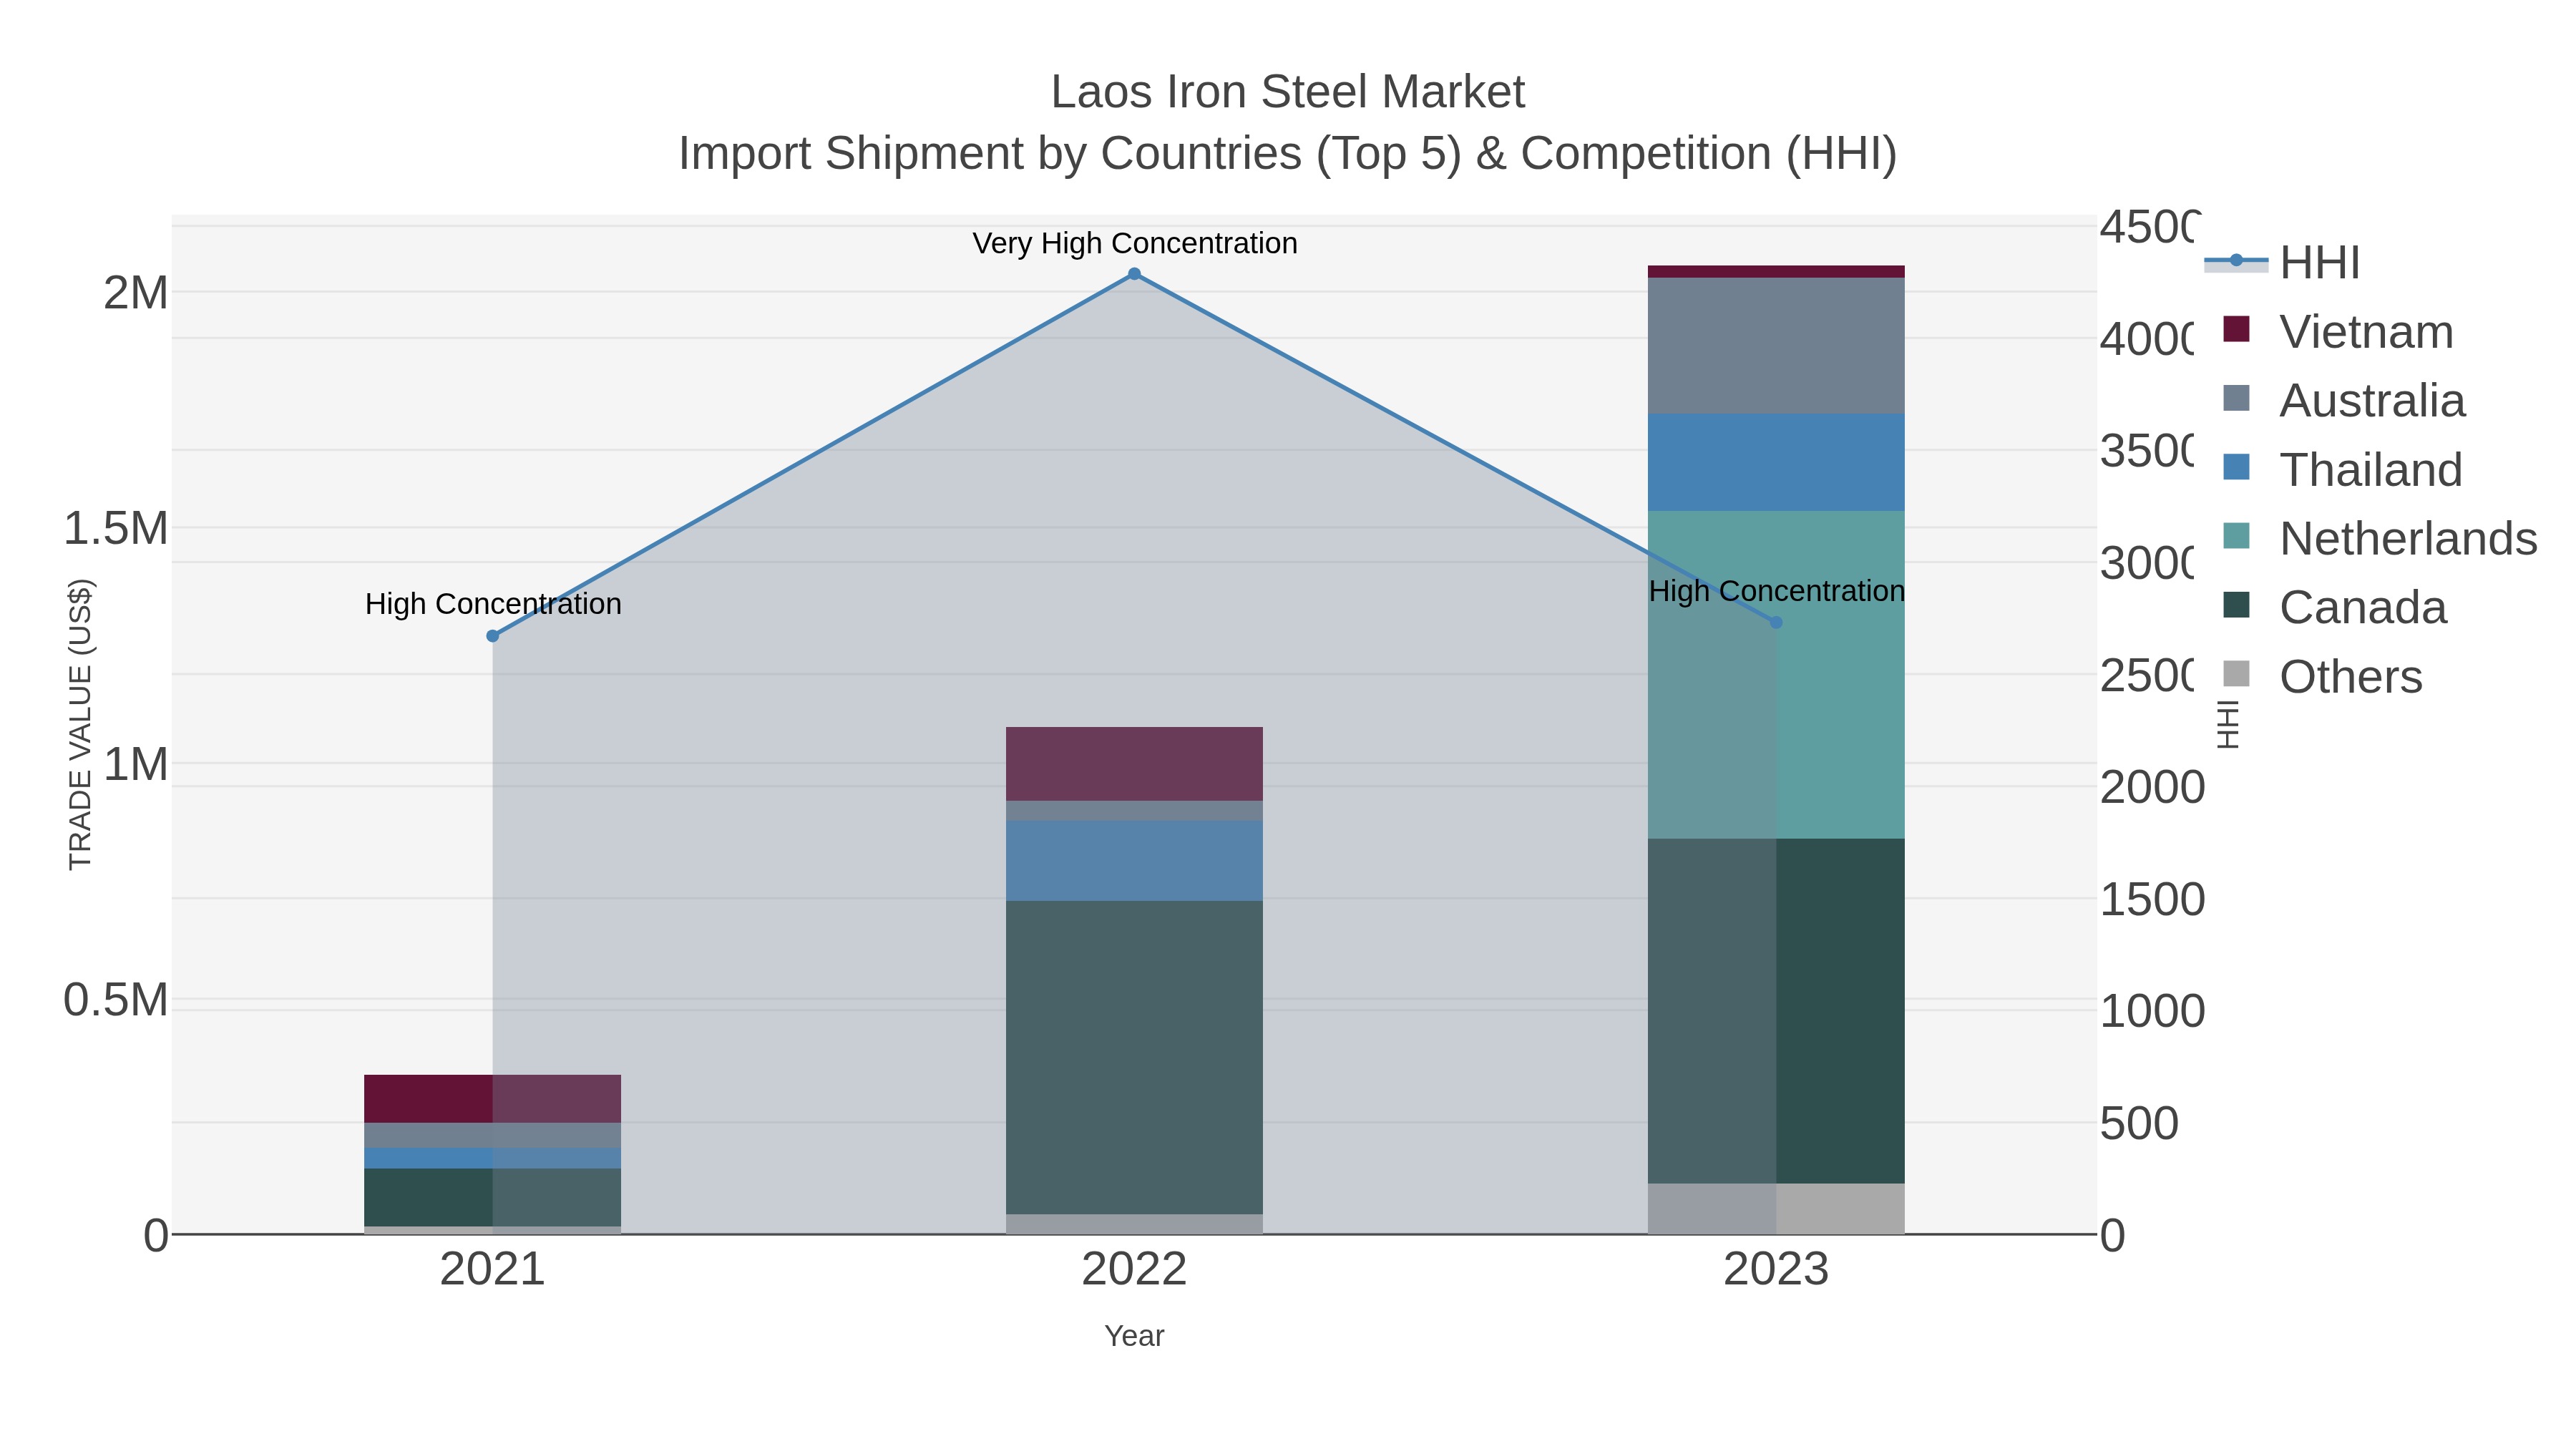Toggle Others legend entry

(x=2322, y=677)
